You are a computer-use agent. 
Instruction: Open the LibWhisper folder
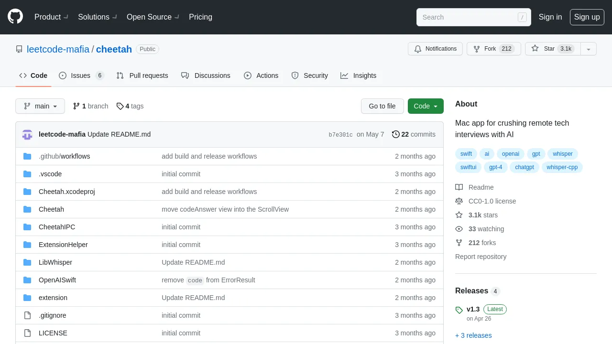tap(55, 262)
